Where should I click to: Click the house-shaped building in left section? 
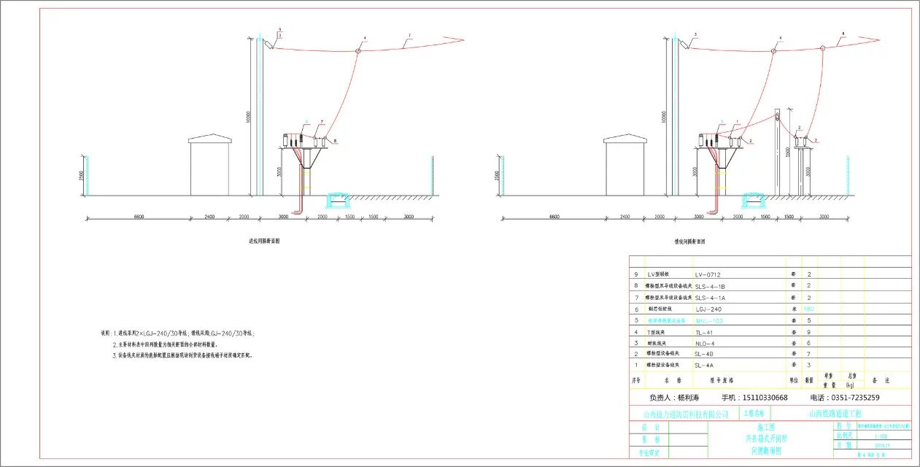point(209,166)
